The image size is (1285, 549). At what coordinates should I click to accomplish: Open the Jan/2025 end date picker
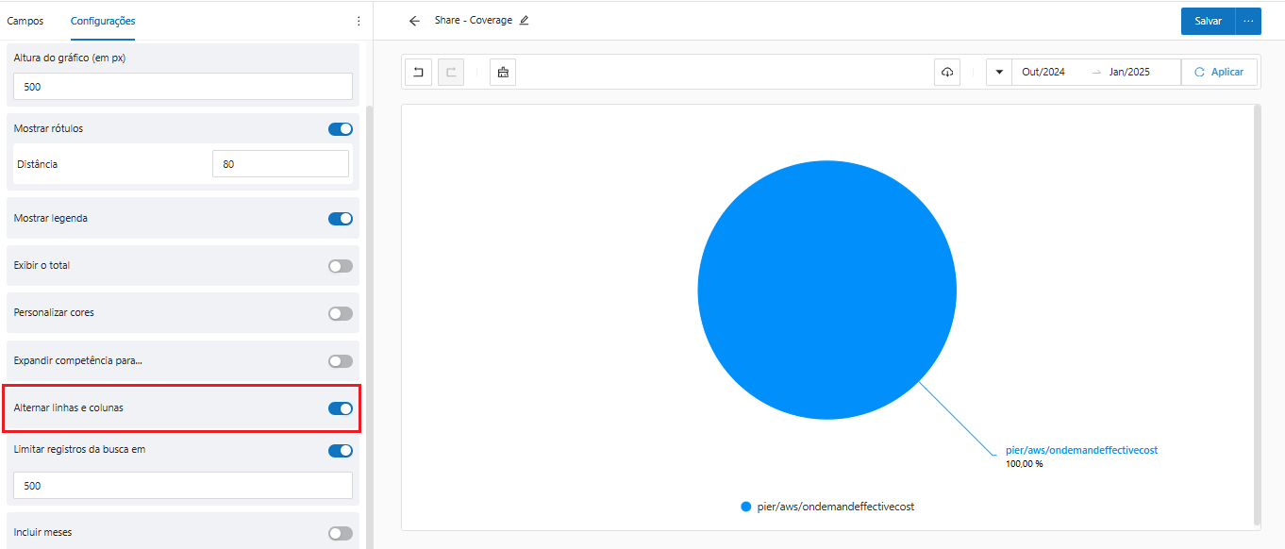[x=1129, y=73]
